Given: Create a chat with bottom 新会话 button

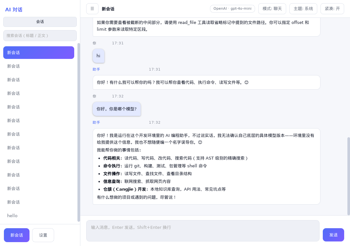Looking at the screenshot, I should click(x=17, y=235).
